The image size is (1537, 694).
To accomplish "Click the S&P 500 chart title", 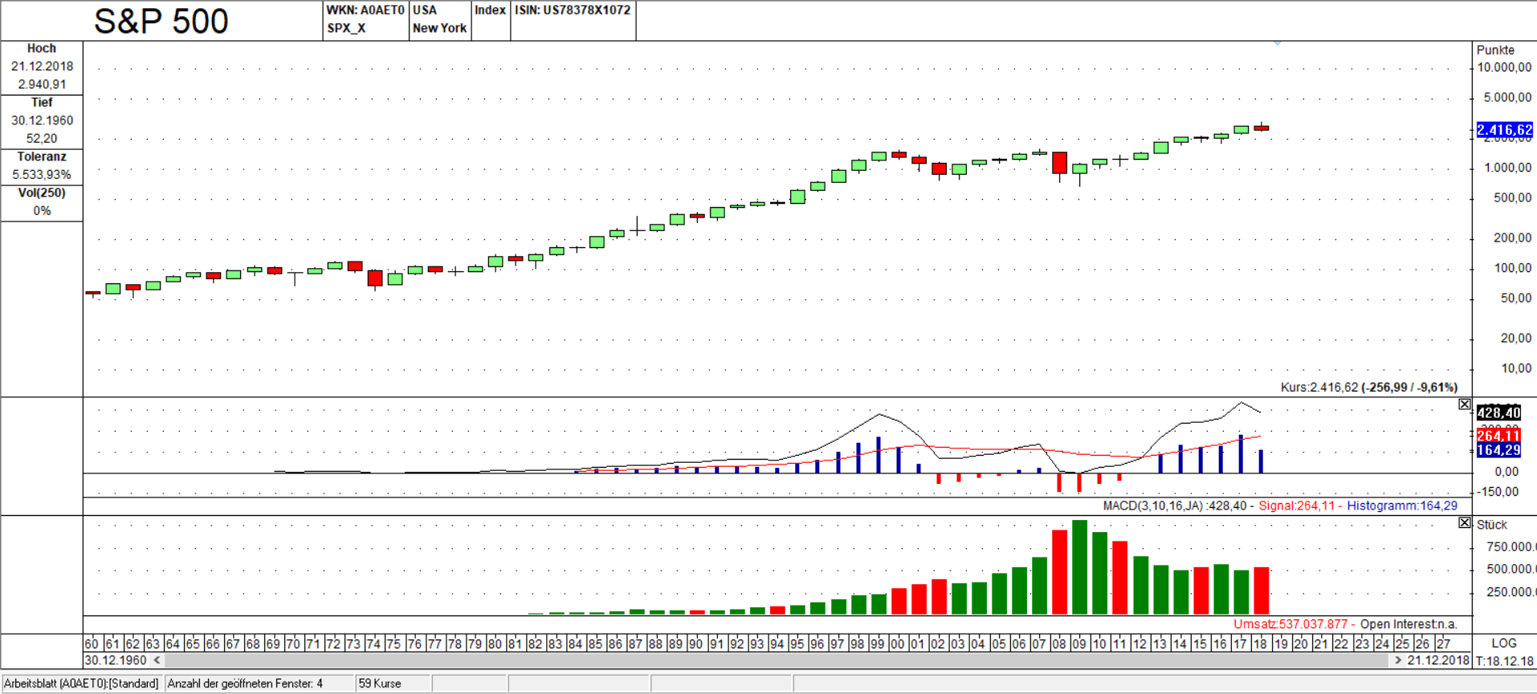I will [161, 21].
